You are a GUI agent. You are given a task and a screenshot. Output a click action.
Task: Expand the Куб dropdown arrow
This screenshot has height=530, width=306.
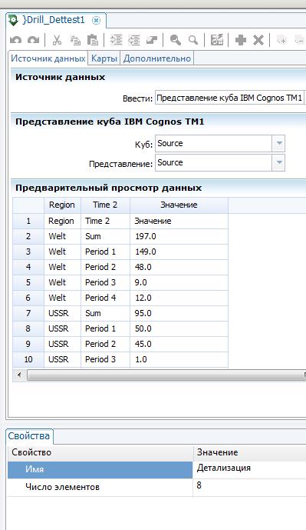coord(279,143)
